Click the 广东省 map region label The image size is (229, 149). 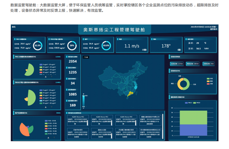tap(86, 57)
